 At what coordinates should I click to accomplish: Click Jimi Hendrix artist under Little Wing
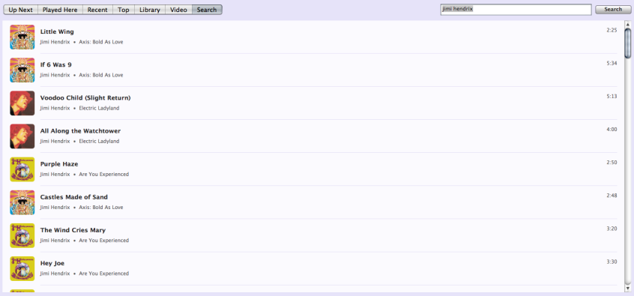pos(55,42)
